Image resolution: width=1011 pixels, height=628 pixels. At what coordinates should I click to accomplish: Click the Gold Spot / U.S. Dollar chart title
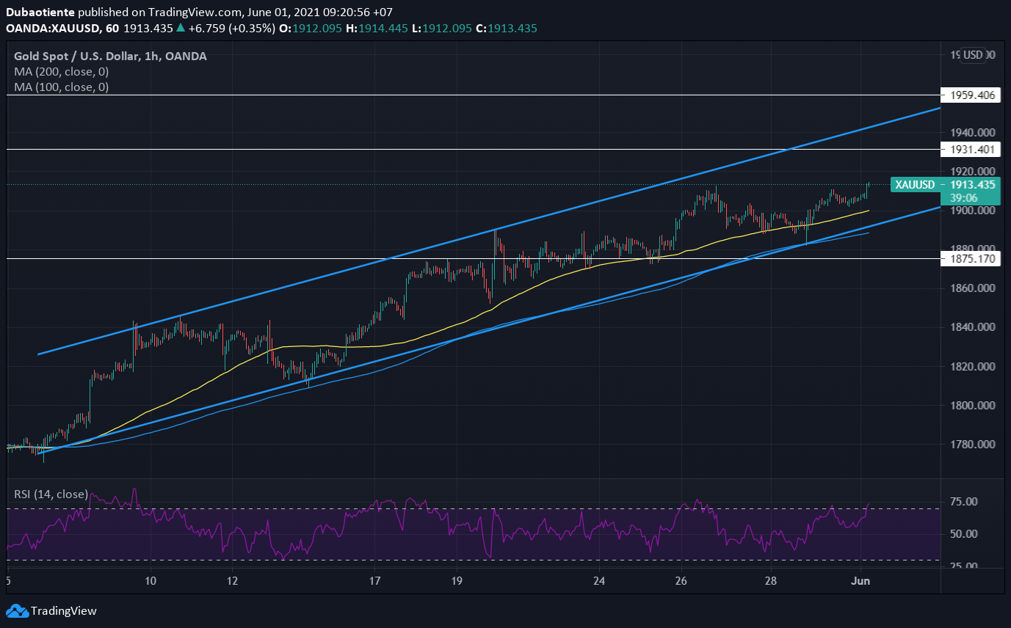[x=110, y=56]
